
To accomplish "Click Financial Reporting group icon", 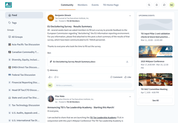I will coord(9,82).
